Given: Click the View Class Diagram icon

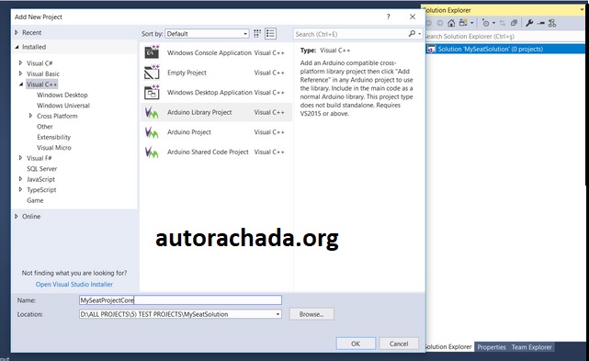Looking at the screenshot, I should pos(552,23).
